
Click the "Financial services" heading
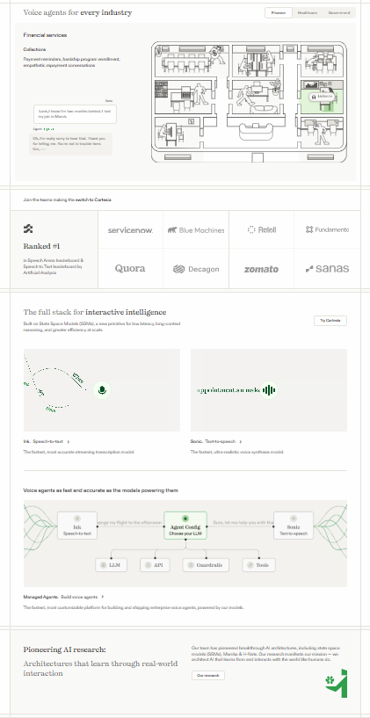click(45, 35)
